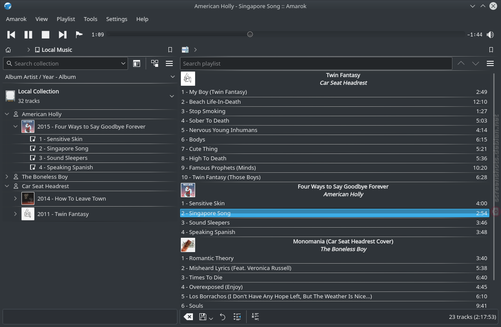Toggle remaining time display -1:44

[475, 35]
